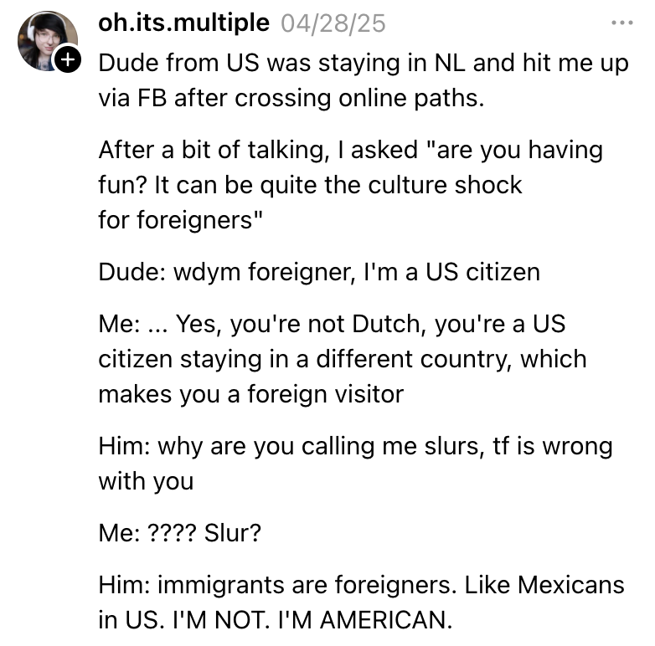Image resolution: width=655 pixels, height=646 pixels.
Task: Click the 'Dude: wdym foreigner' reply line
Action: tap(319, 272)
